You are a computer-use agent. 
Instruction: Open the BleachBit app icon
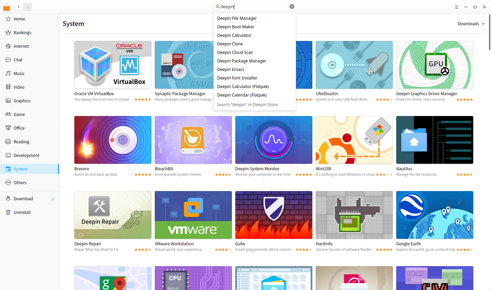coord(193,140)
